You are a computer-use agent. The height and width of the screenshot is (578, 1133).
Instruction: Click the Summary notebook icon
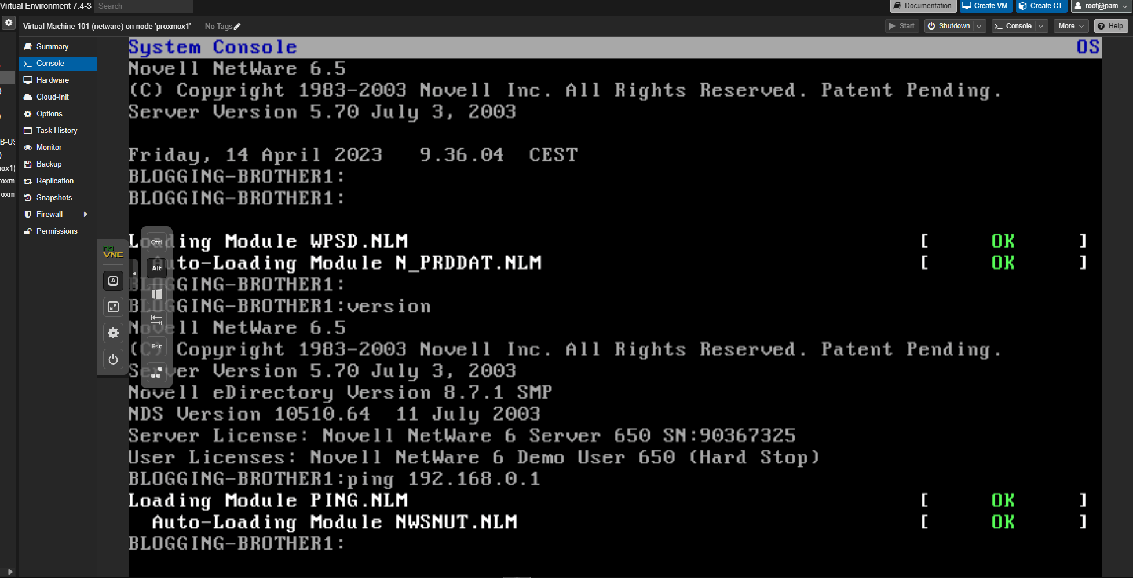click(x=28, y=47)
